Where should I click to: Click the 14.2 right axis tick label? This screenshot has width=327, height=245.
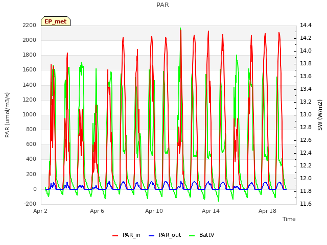click(306, 38)
